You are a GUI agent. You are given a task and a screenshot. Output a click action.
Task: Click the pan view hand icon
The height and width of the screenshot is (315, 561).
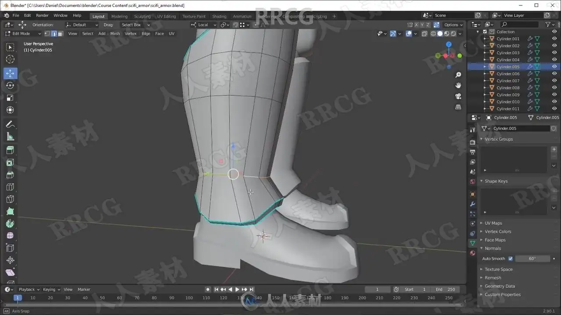458,85
